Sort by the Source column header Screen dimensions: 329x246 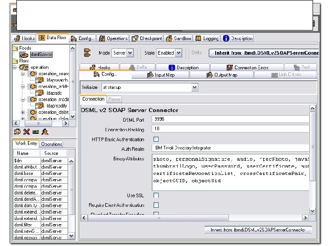(54, 154)
